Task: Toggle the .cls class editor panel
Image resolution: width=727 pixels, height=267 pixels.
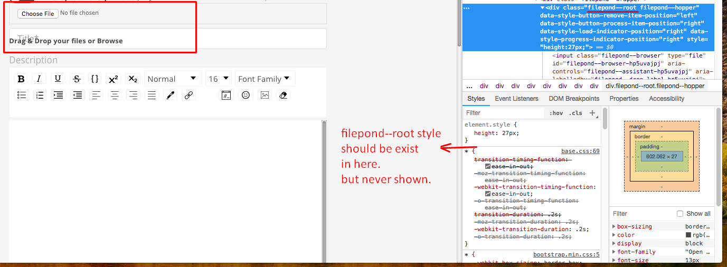Action: (576, 113)
